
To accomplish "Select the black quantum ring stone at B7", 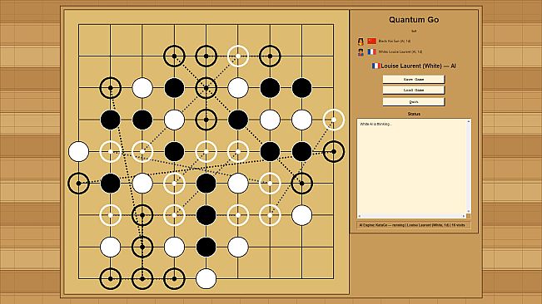I will coord(110,88).
